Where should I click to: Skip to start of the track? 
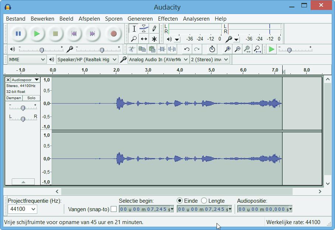[x=74, y=34]
